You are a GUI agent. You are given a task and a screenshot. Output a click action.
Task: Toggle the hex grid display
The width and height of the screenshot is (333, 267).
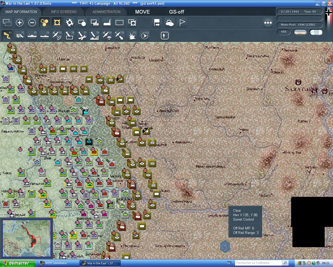[44, 23]
